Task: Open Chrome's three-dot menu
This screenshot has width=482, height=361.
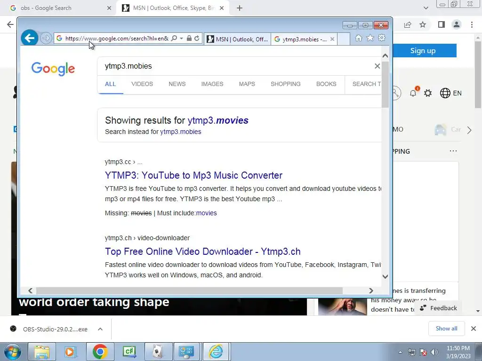Action: [x=472, y=24]
